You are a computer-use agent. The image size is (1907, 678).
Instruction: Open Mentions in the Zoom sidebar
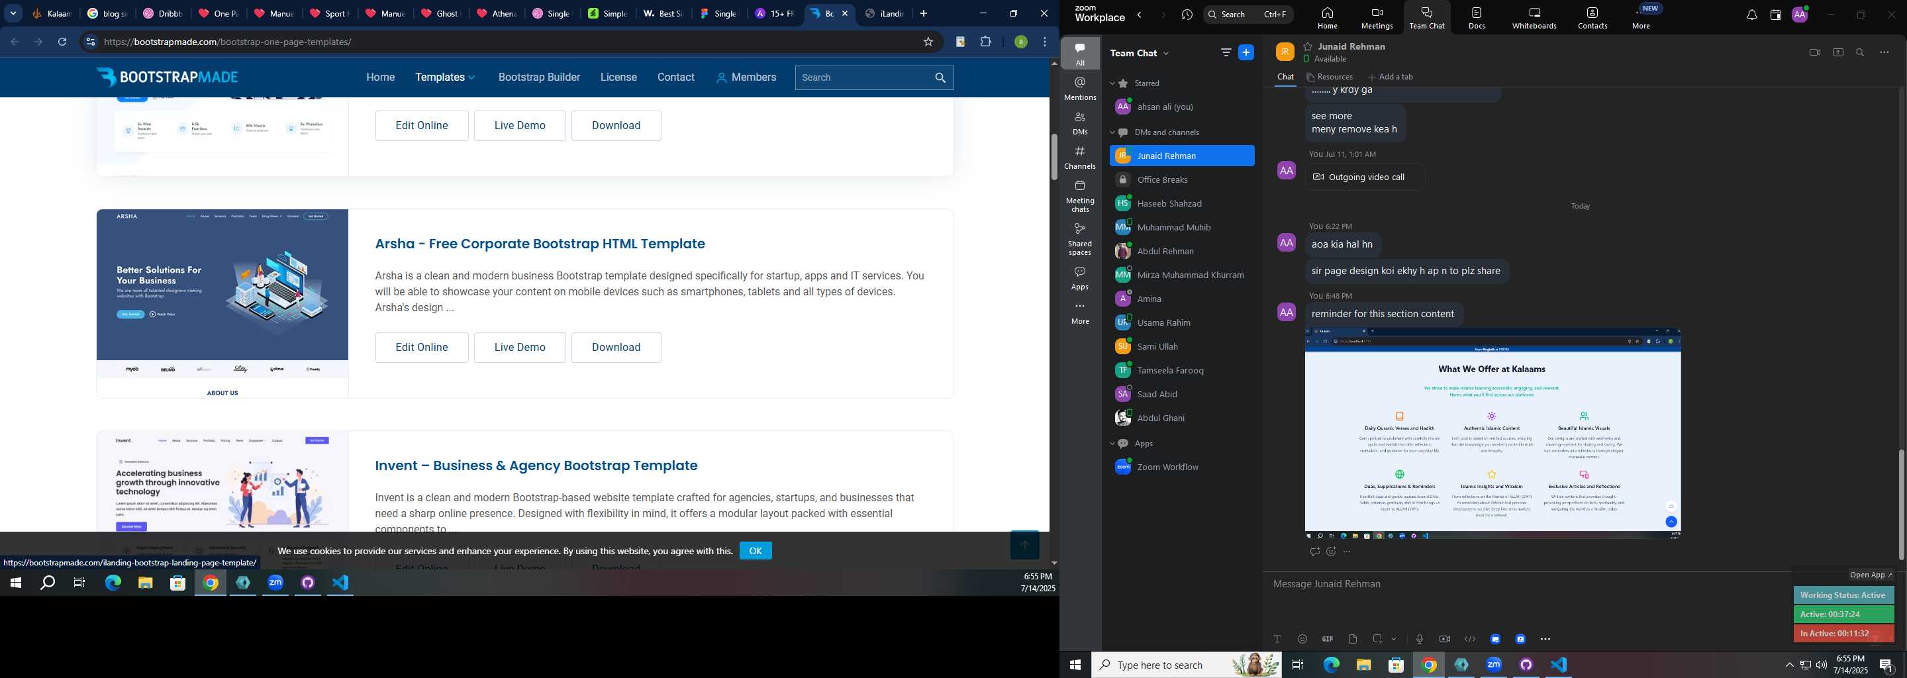(1080, 88)
